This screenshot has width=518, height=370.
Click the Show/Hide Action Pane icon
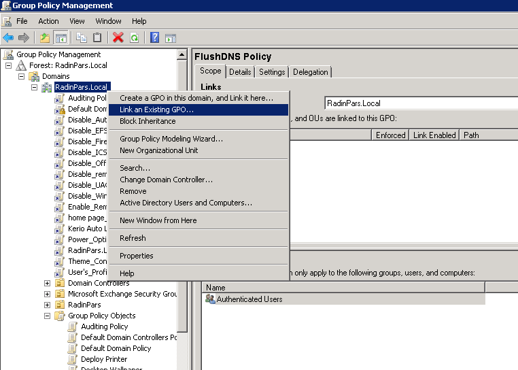(x=171, y=38)
